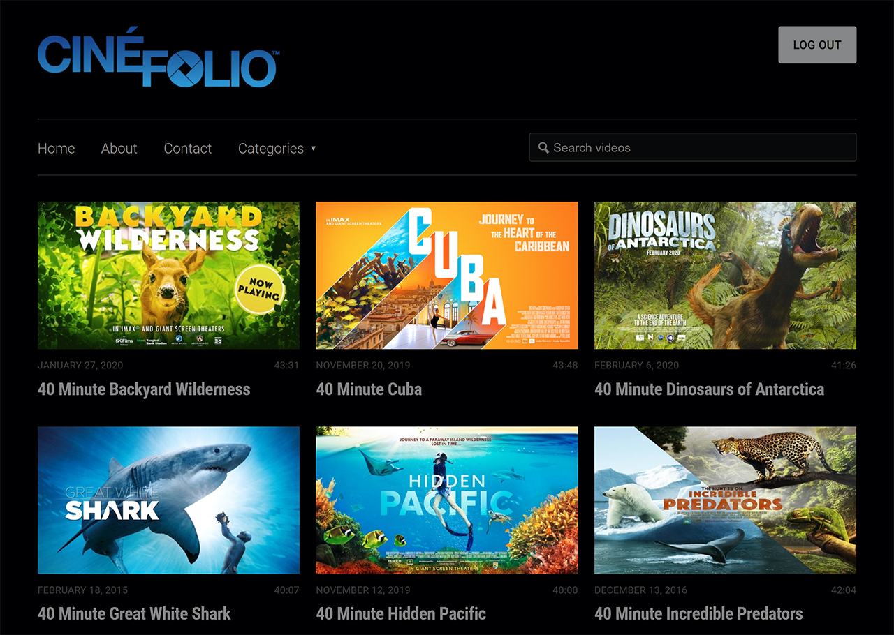Select the Hidden Pacific poster thumbnail
894x635 pixels.
447,500
